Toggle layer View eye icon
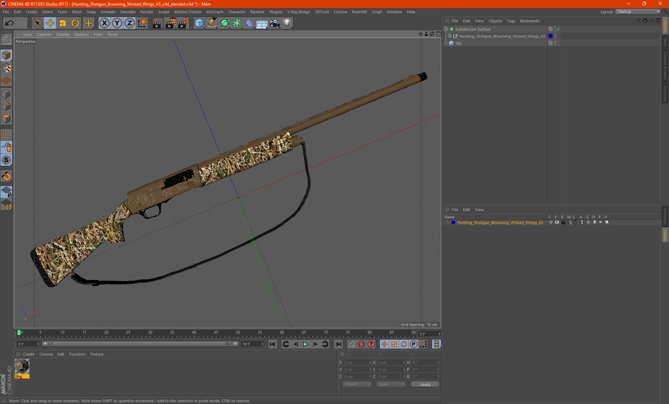 tap(557, 222)
